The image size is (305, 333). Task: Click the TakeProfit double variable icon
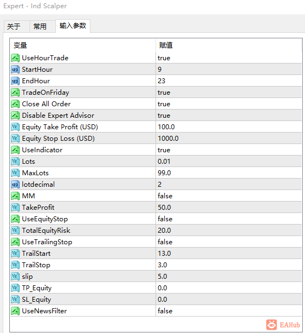click(x=15, y=208)
